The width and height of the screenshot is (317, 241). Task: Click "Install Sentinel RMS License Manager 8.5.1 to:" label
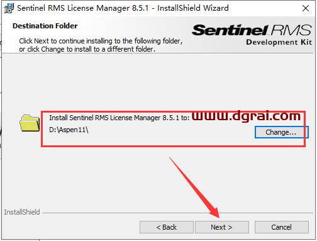coord(119,118)
